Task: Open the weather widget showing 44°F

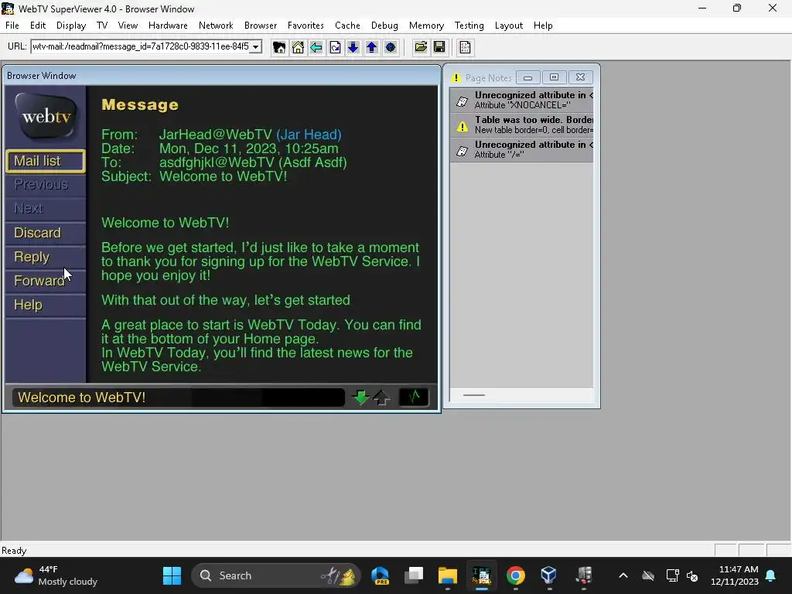Action: [x=56, y=575]
